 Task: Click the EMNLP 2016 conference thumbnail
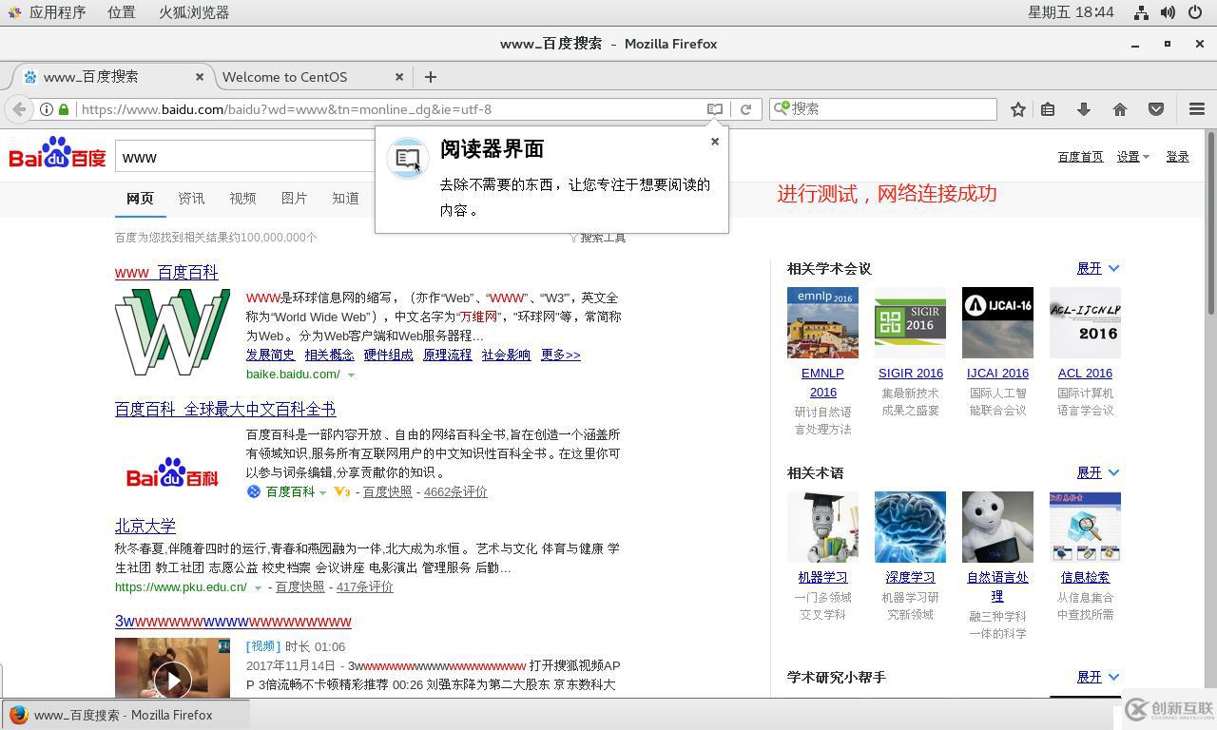822,323
